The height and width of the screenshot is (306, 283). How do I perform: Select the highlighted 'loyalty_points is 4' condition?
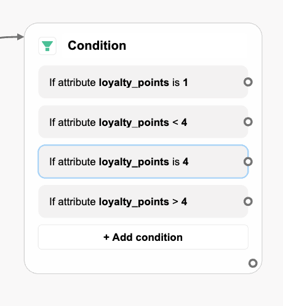pyautogui.click(x=143, y=162)
